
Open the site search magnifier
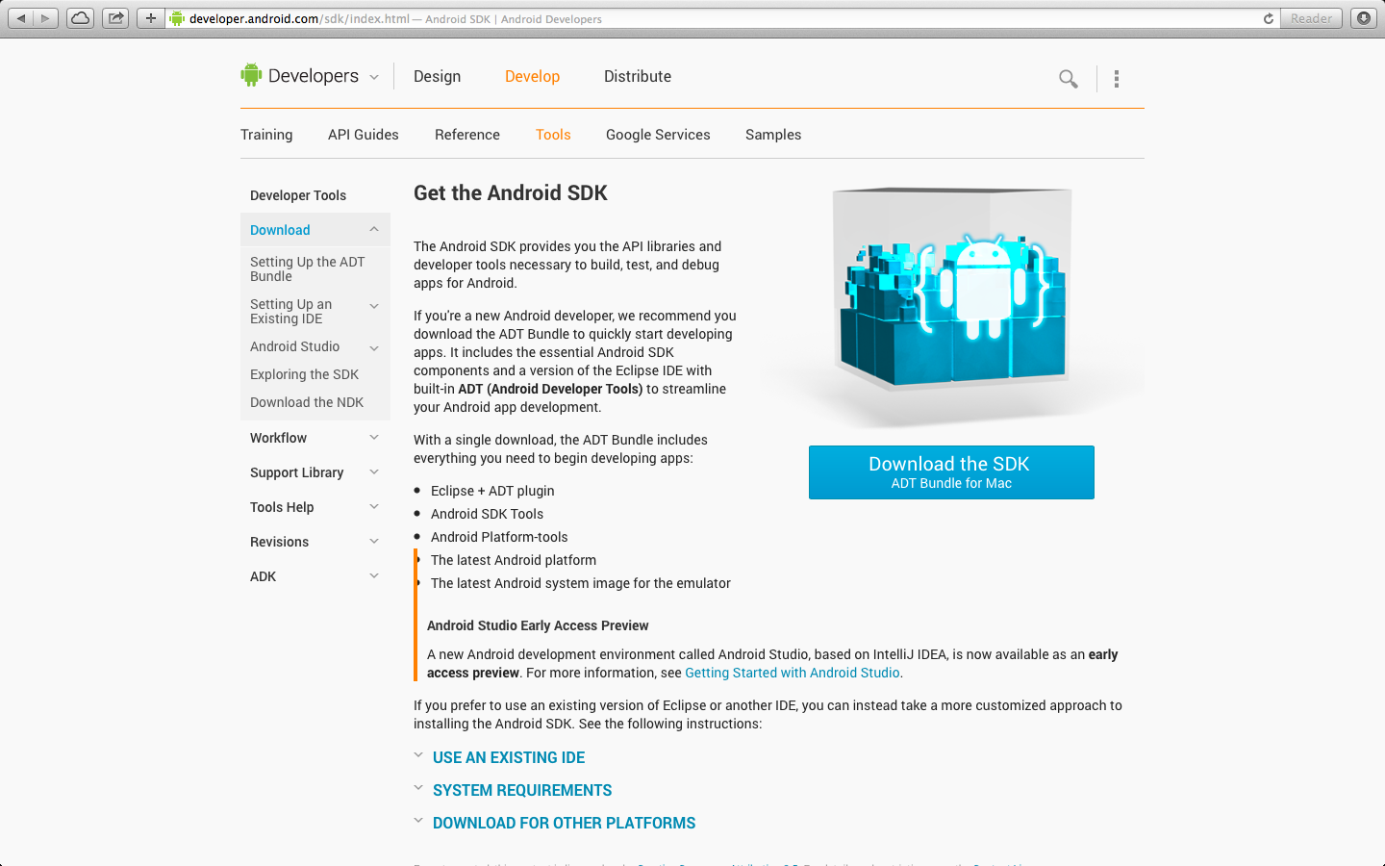click(x=1068, y=79)
